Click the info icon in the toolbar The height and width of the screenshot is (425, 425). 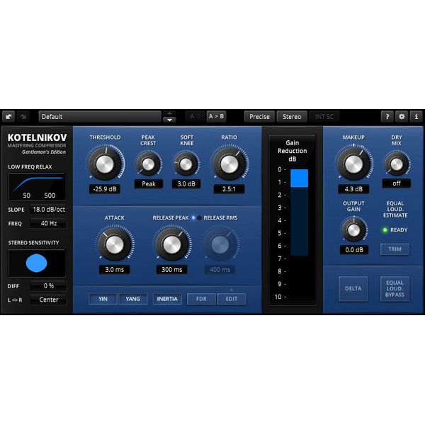point(416,117)
